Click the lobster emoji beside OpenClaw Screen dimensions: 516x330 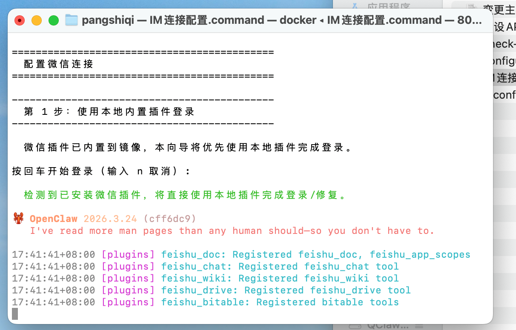coord(18,219)
